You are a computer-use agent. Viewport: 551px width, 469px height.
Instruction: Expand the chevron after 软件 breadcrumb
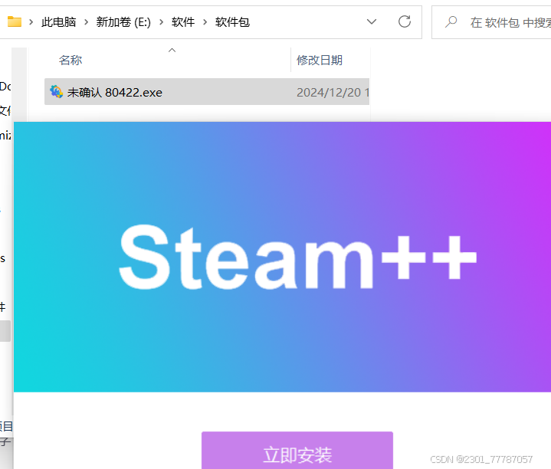pyautogui.click(x=205, y=22)
